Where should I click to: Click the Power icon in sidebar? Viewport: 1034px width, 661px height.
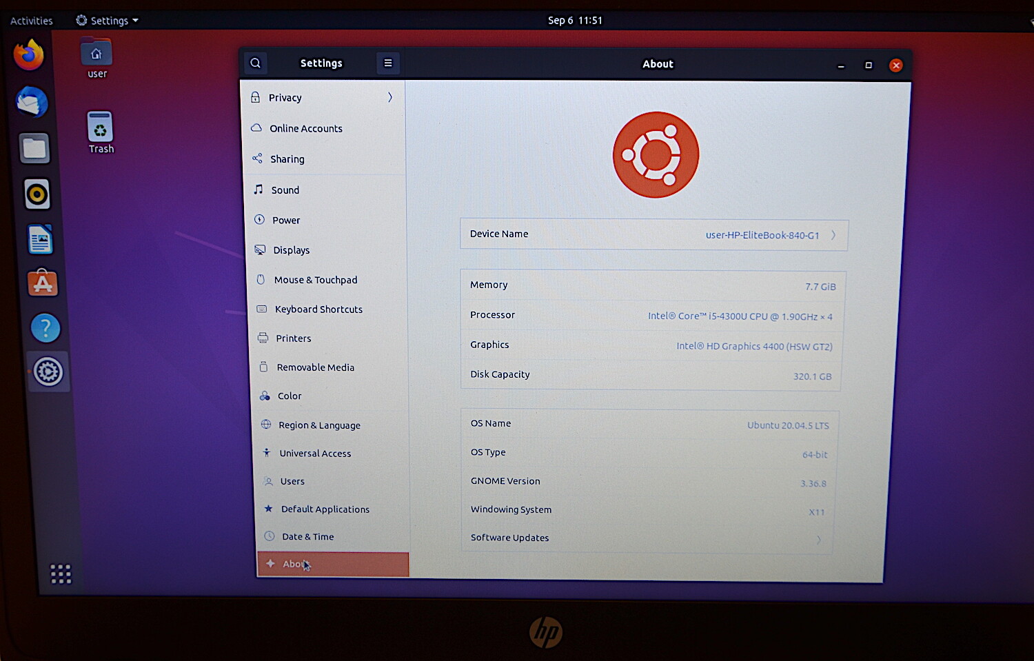(x=260, y=220)
